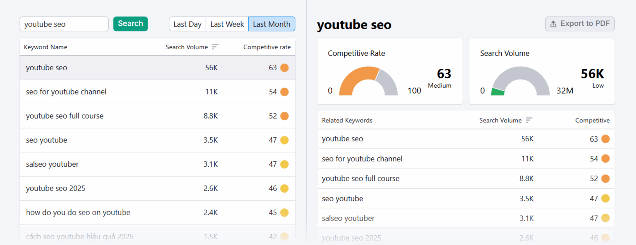Click 2.4K search volume value

click(211, 213)
